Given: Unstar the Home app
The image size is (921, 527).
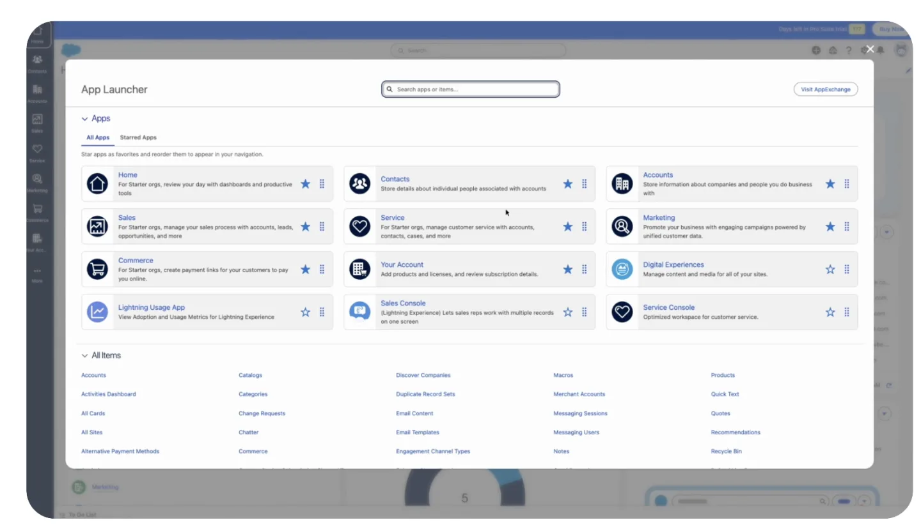Looking at the screenshot, I should tap(305, 184).
